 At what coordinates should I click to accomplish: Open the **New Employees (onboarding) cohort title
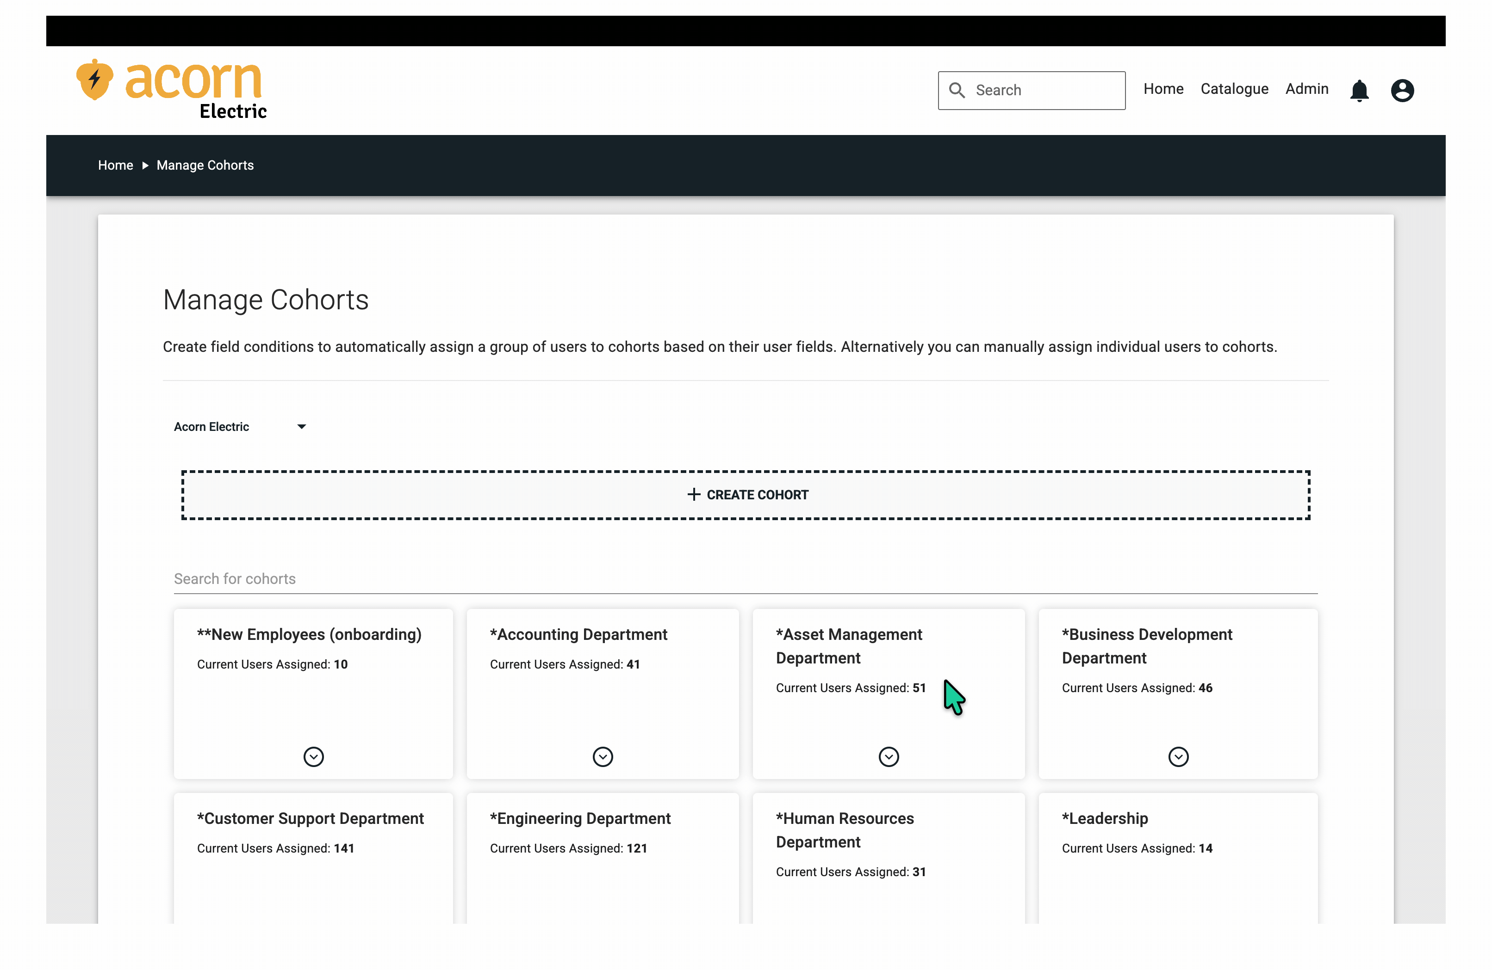click(x=309, y=634)
